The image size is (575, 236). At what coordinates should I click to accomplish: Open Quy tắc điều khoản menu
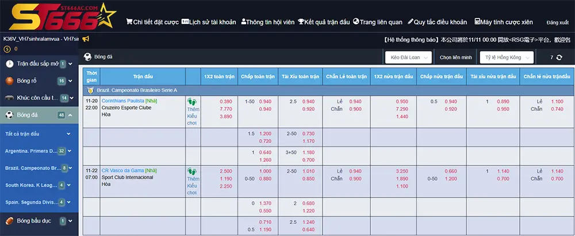pyautogui.click(x=437, y=22)
